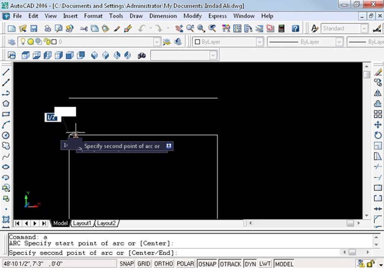The height and width of the screenshot is (268, 384).
Task: Toggle DYN dynamic input
Action: (x=250, y=264)
